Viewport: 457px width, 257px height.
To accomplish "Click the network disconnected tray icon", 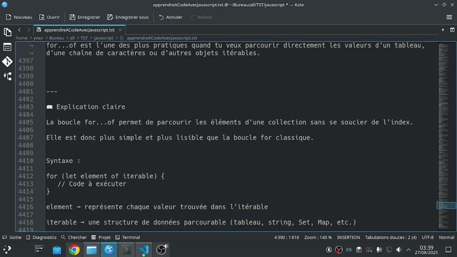I will (x=389, y=250).
